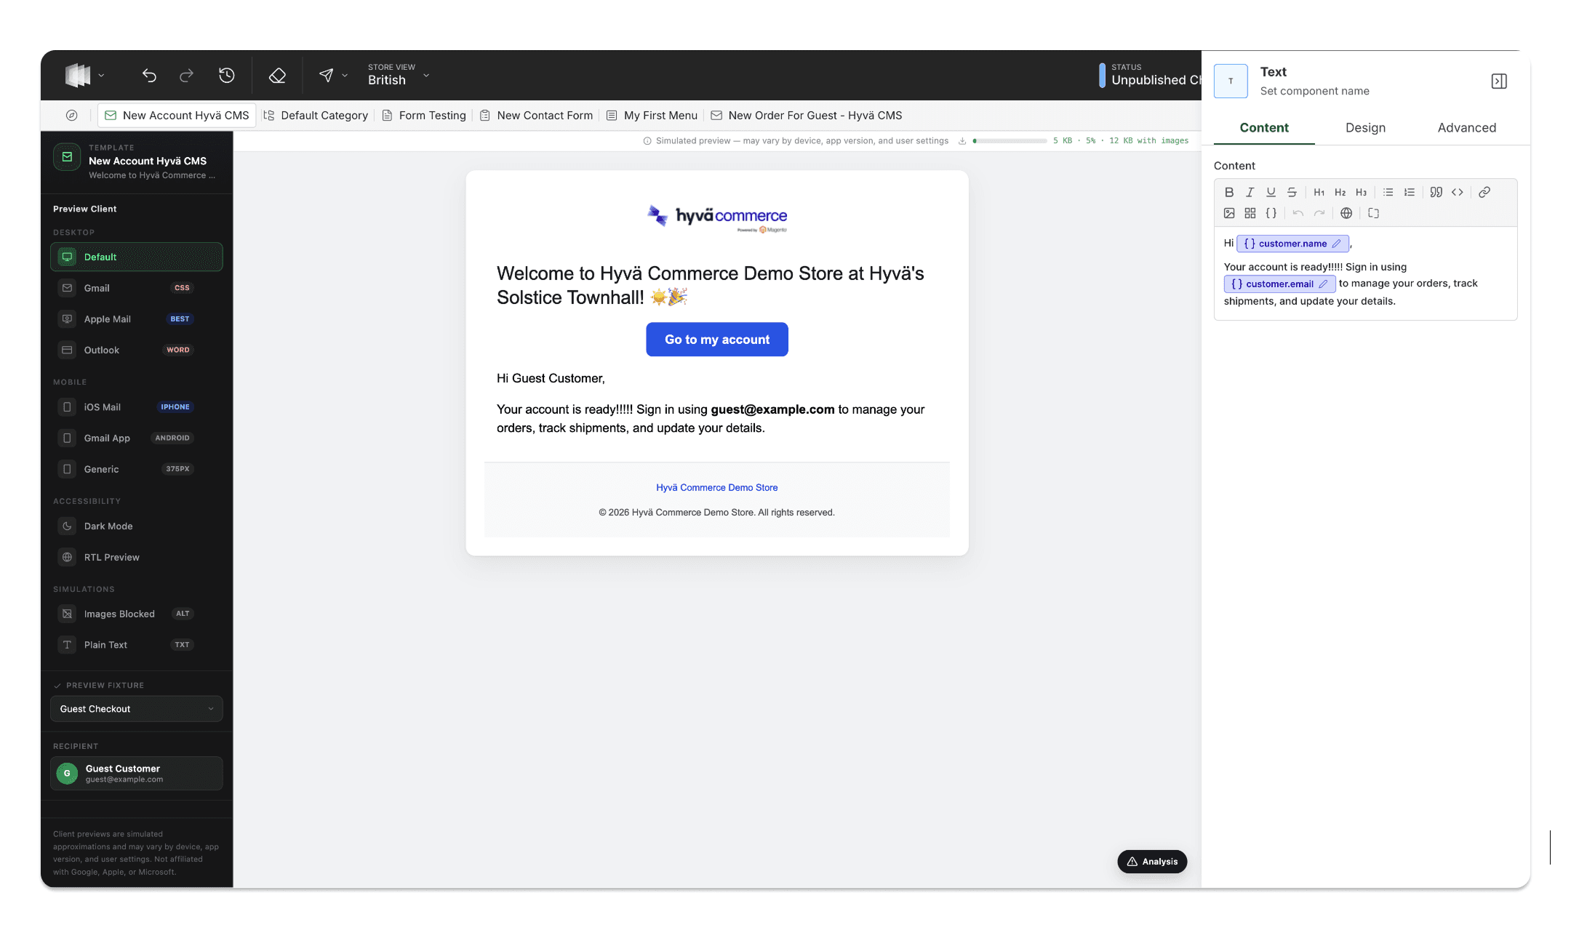Open the New Contact Form tab

[x=536, y=115]
